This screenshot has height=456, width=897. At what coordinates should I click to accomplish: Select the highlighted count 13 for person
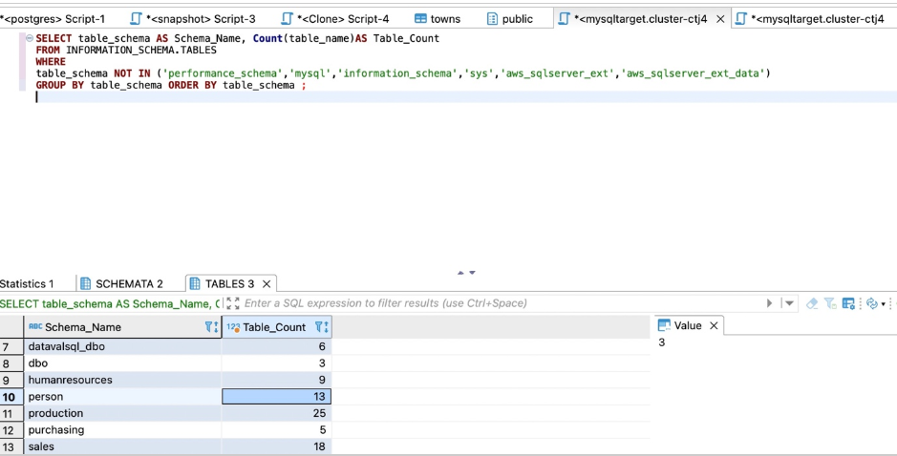[x=276, y=397]
